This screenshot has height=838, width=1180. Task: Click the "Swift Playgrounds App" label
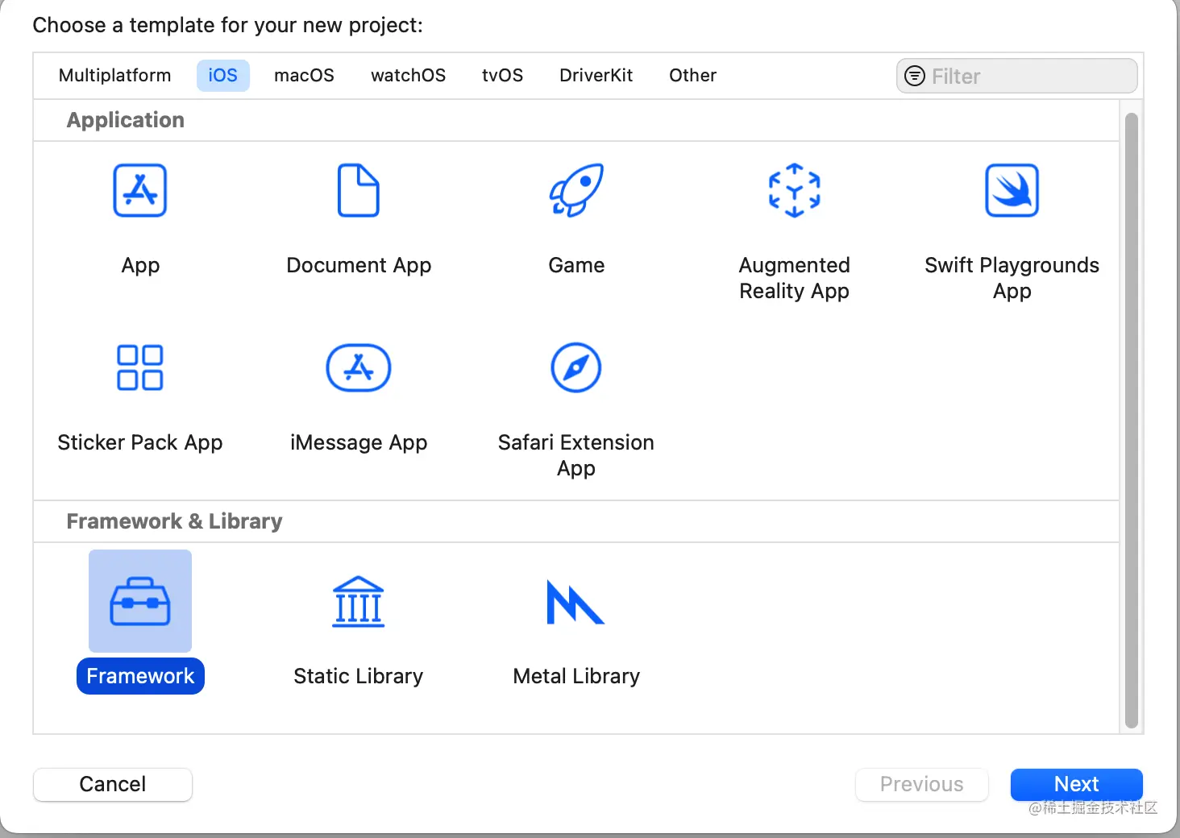pos(1012,278)
